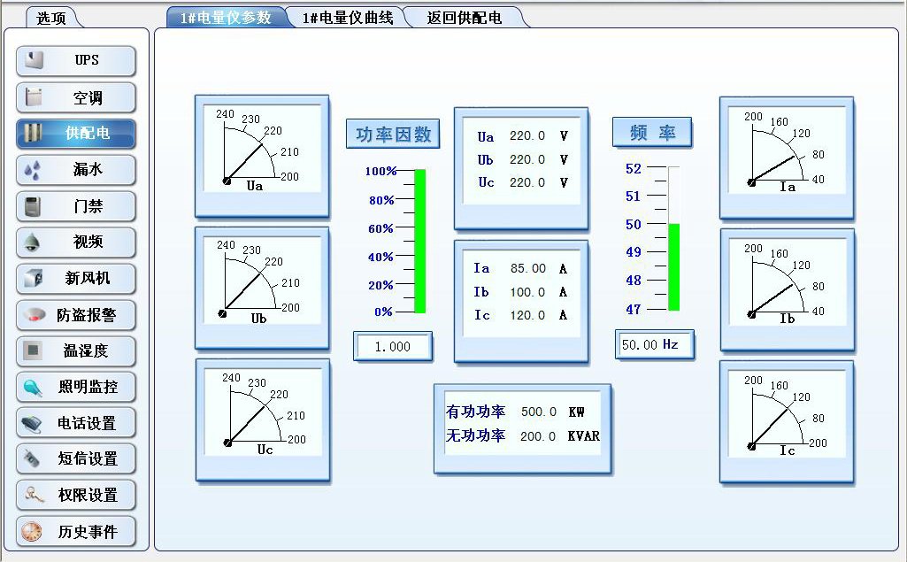Click the UPS sidebar icon
907x562 pixels.
(35, 60)
